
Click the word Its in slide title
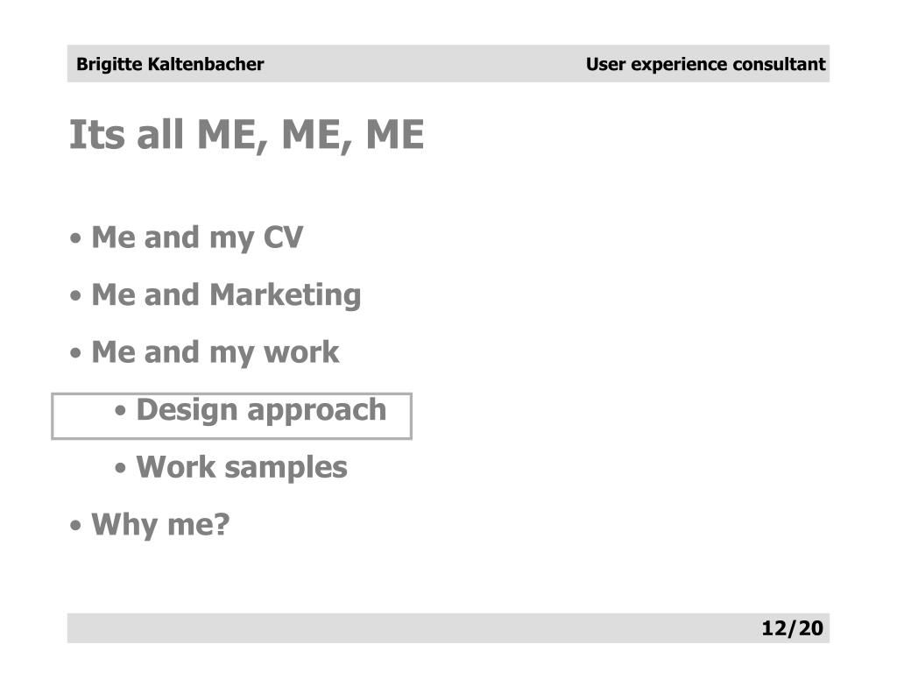point(97,134)
